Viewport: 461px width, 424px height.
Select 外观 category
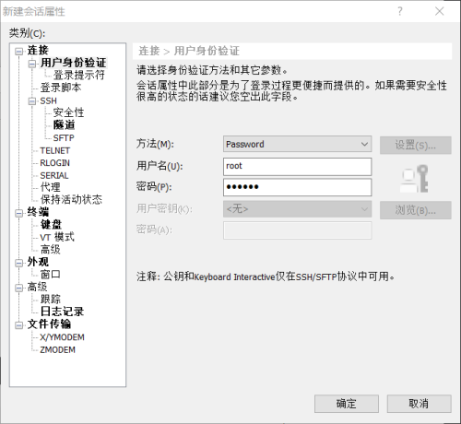(38, 262)
